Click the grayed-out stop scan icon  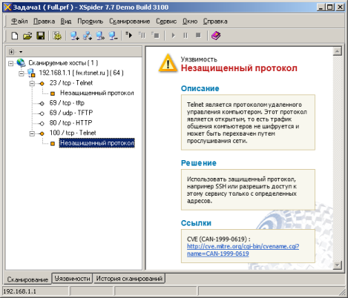(198, 36)
